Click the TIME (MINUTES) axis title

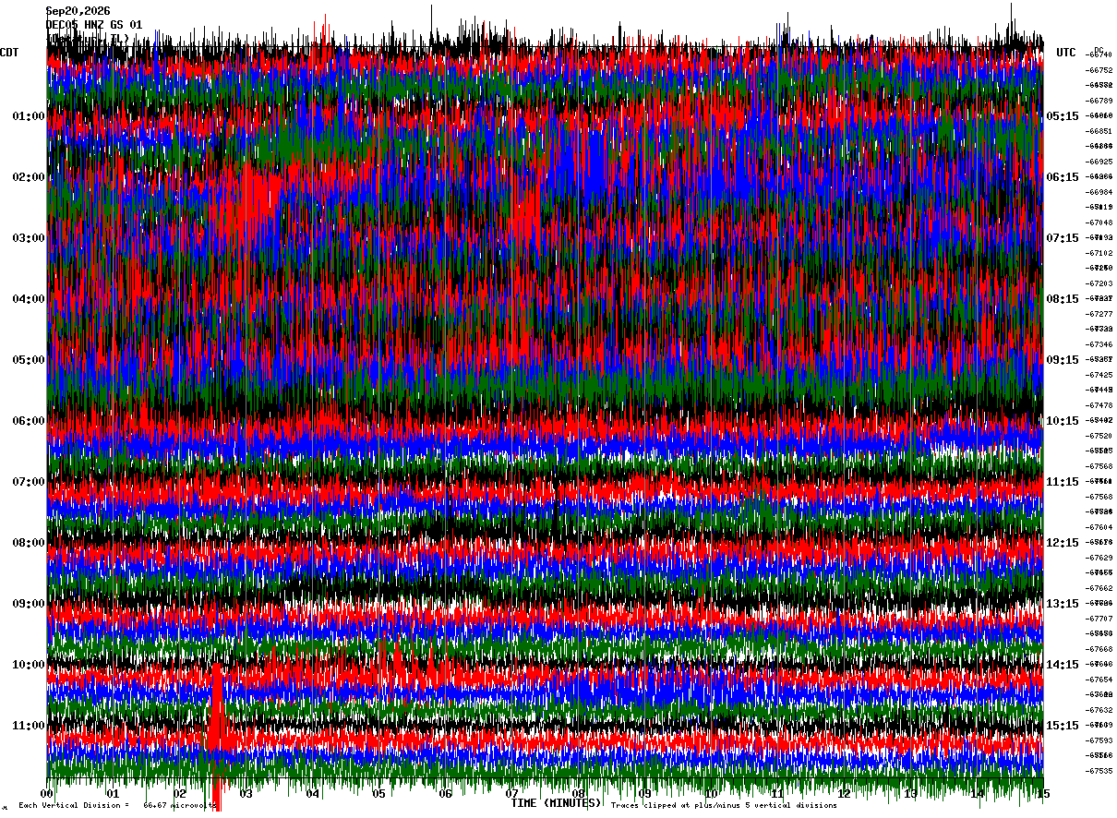pos(556,803)
